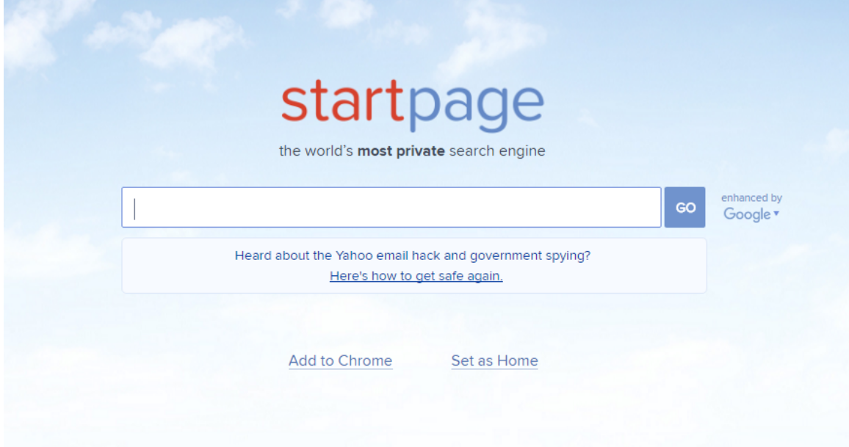Open "Here's how to get safe again" link
The height and width of the screenshot is (447, 849).
pos(416,276)
